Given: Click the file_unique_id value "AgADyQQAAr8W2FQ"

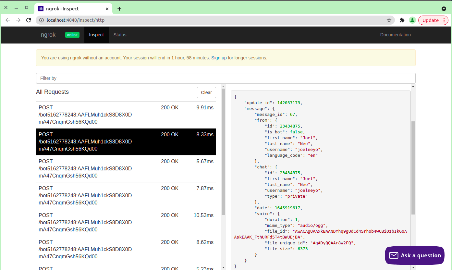Looking at the screenshot, I should 333,243.
